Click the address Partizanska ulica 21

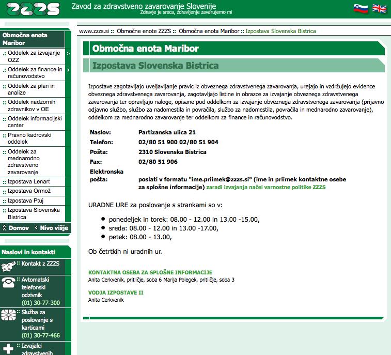pyautogui.click(x=167, y=132)
